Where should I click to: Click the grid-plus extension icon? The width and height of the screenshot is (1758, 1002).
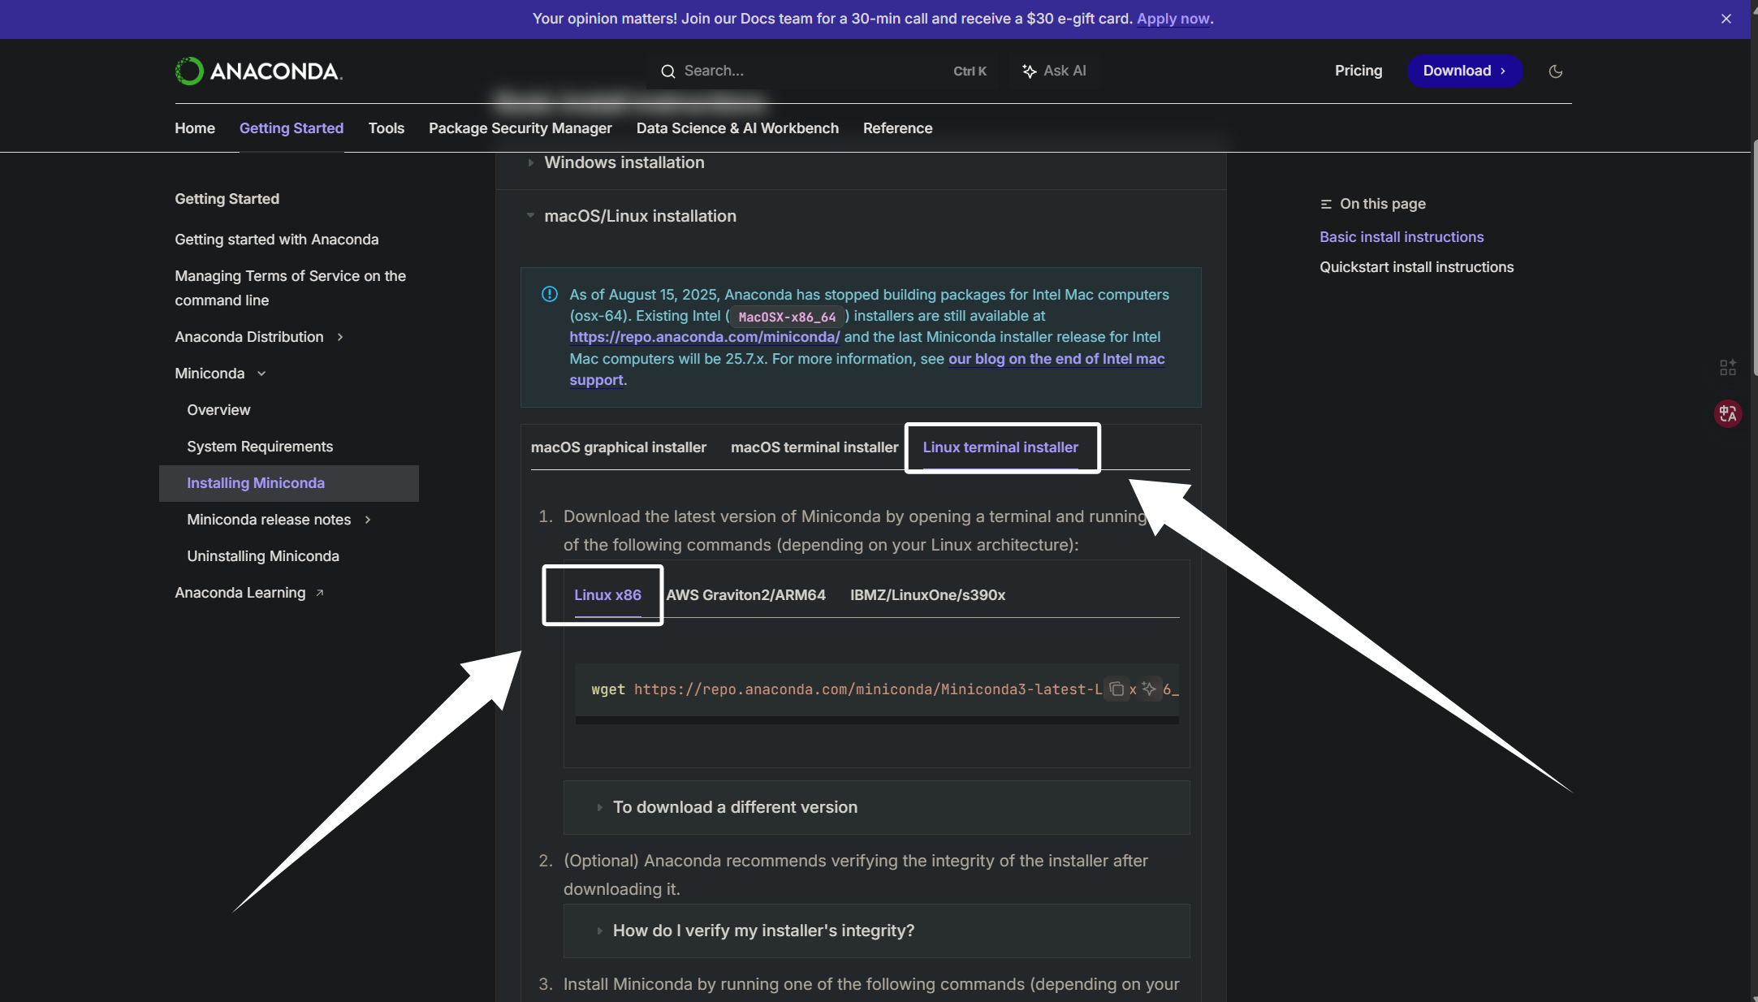point(1727,368)
